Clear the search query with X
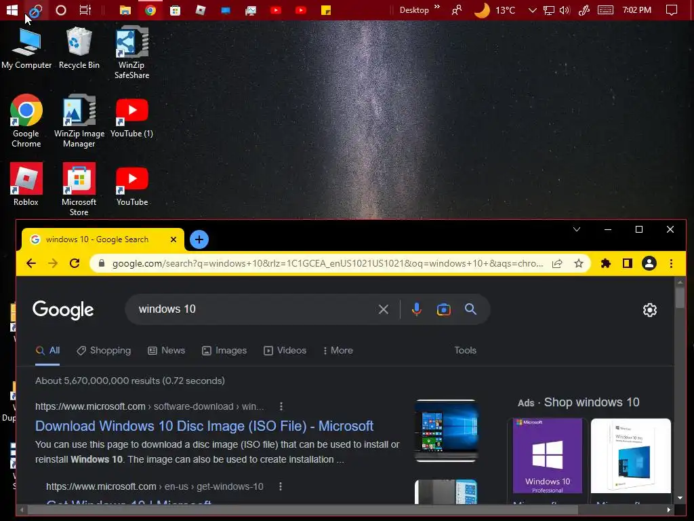694x521 pixels. 384,309
